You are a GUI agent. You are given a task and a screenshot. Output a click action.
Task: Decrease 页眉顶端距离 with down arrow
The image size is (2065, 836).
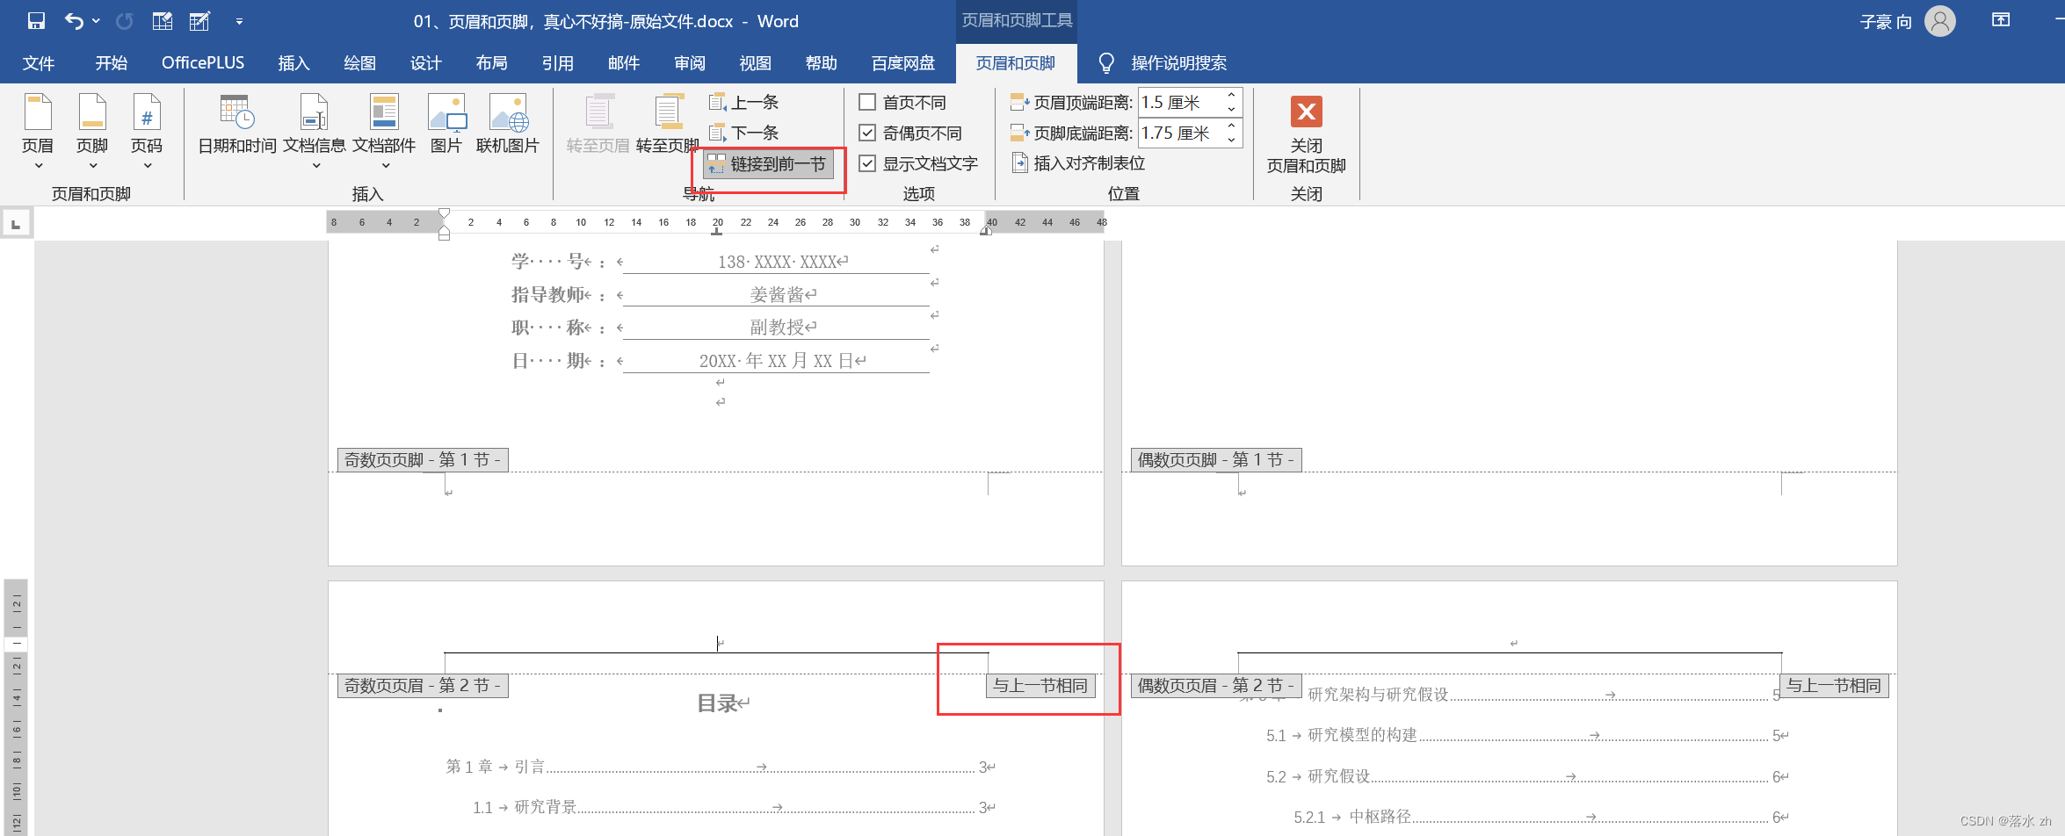click(1231, 110)
